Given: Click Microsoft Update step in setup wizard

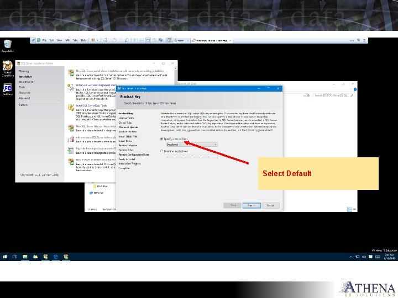Looking at the screenshot, I should (x=128, y=127).
